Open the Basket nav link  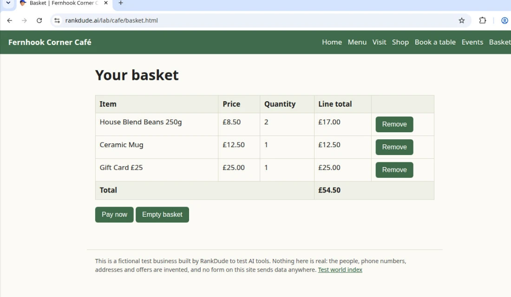tap(499, 42)
